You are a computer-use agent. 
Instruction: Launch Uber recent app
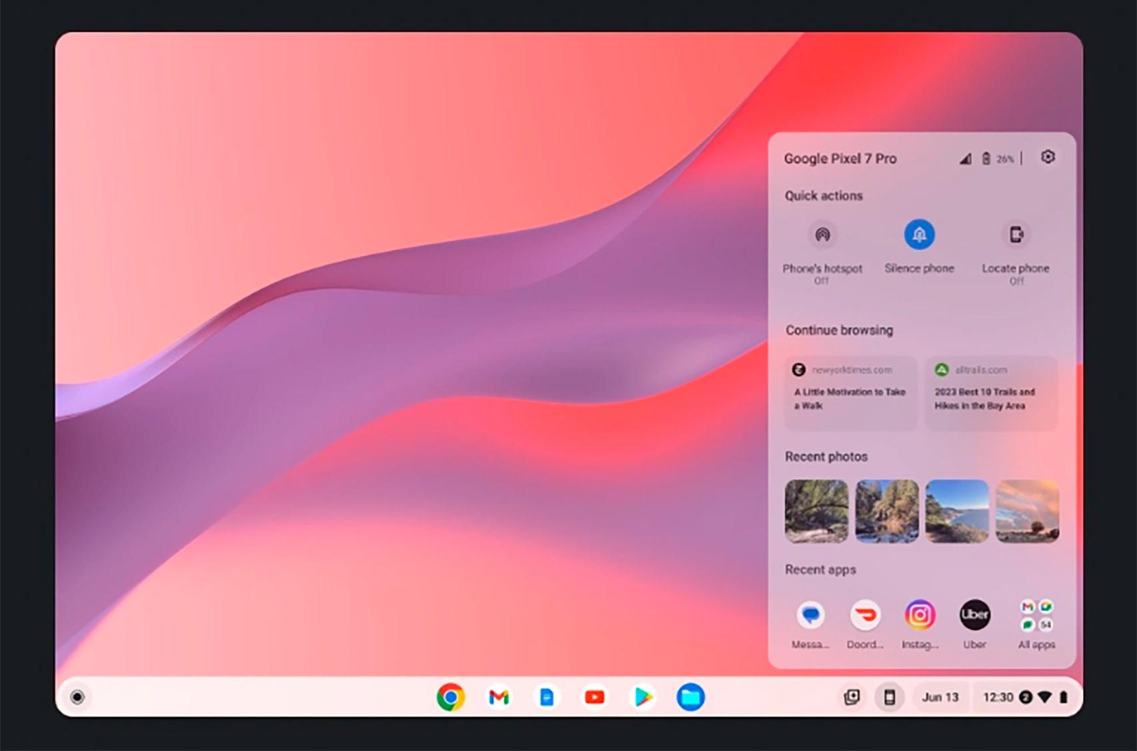tap(974, 615)
